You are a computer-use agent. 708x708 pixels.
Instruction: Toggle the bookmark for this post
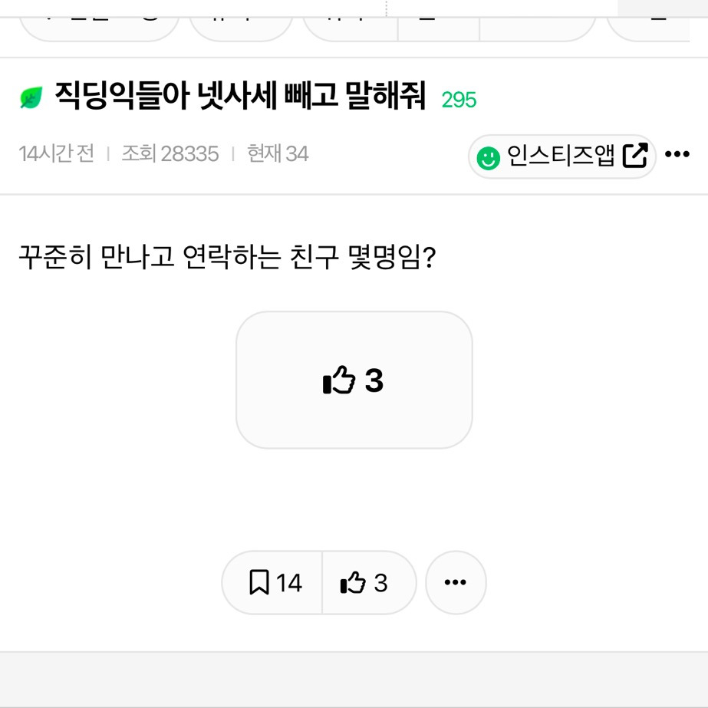pyautogui.click(x=274, y=583)
